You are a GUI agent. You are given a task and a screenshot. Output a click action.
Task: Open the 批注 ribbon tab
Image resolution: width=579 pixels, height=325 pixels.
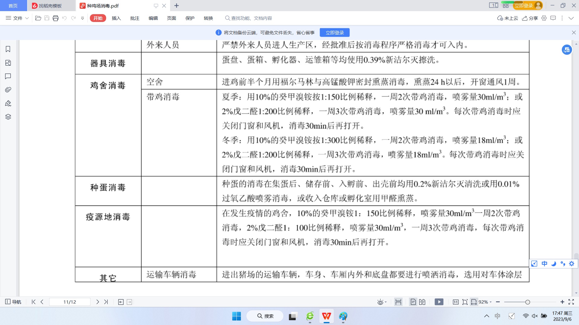coord(135,18)
